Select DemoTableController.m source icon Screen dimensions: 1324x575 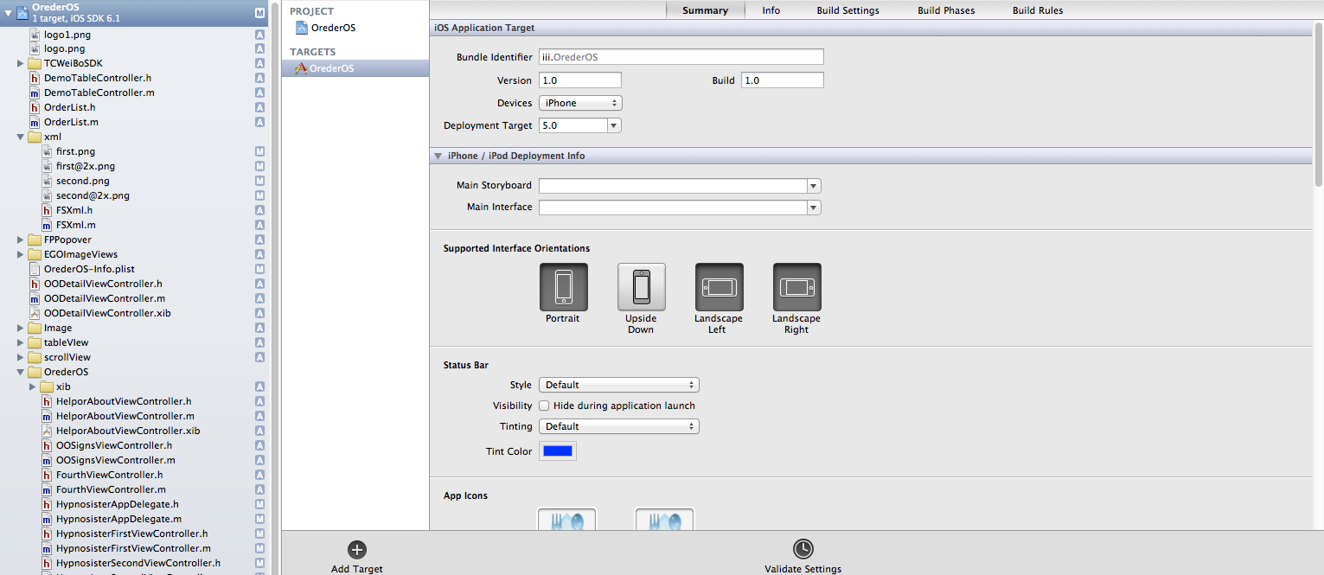35,93
